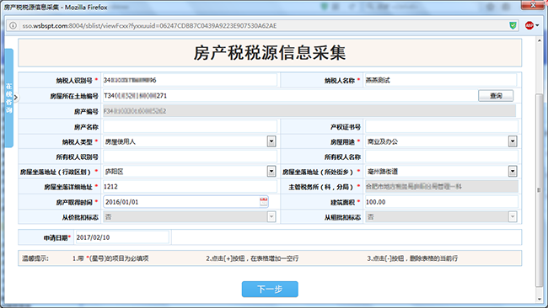Viewport: 548px width, 308px height.
Task: Open the 纳税人类型 dropdown
Action: tap(271, 141)
